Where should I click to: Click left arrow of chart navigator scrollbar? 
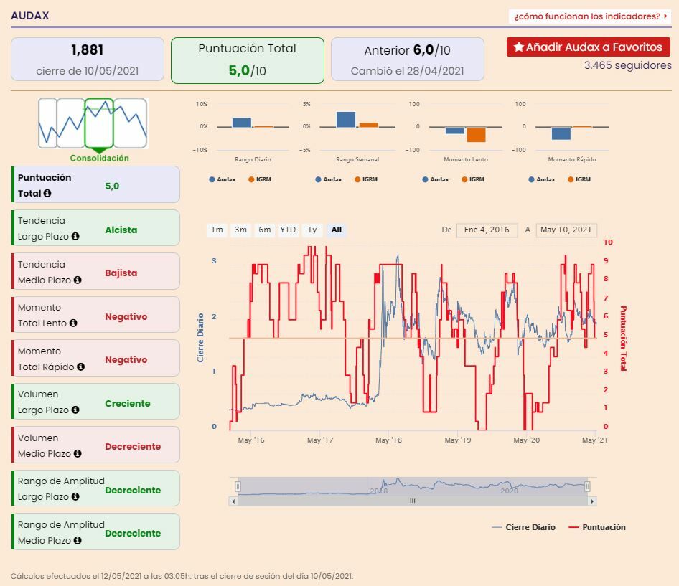[233, 501]
